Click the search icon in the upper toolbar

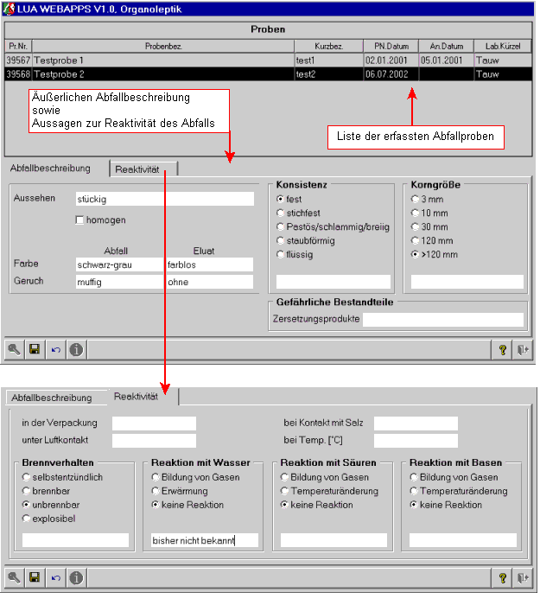click(15, 349)
